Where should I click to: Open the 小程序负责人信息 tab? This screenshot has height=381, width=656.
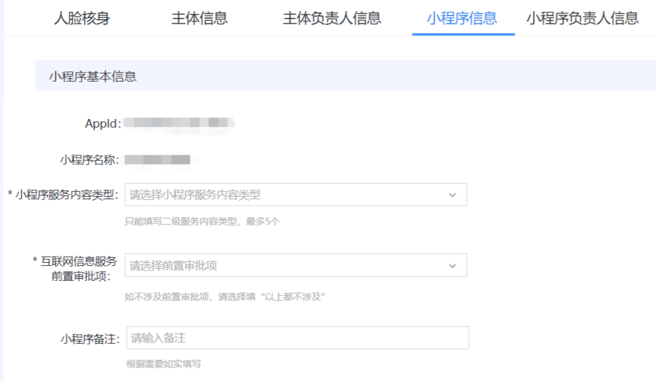[x=582, y=19]
